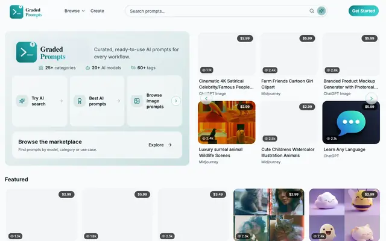Open the Browse dropdown menu
Screen dimensions: 386x241
[x=74, y=11]
